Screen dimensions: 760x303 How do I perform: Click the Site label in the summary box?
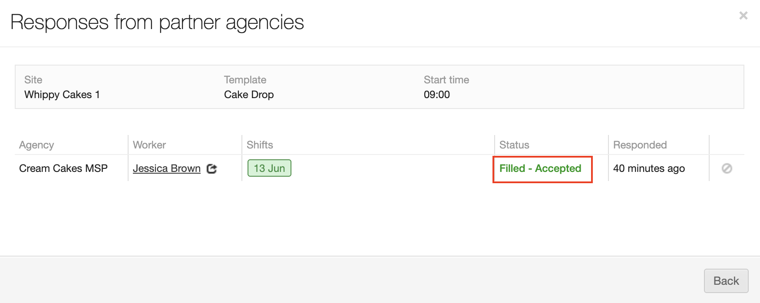pos(33,80)
